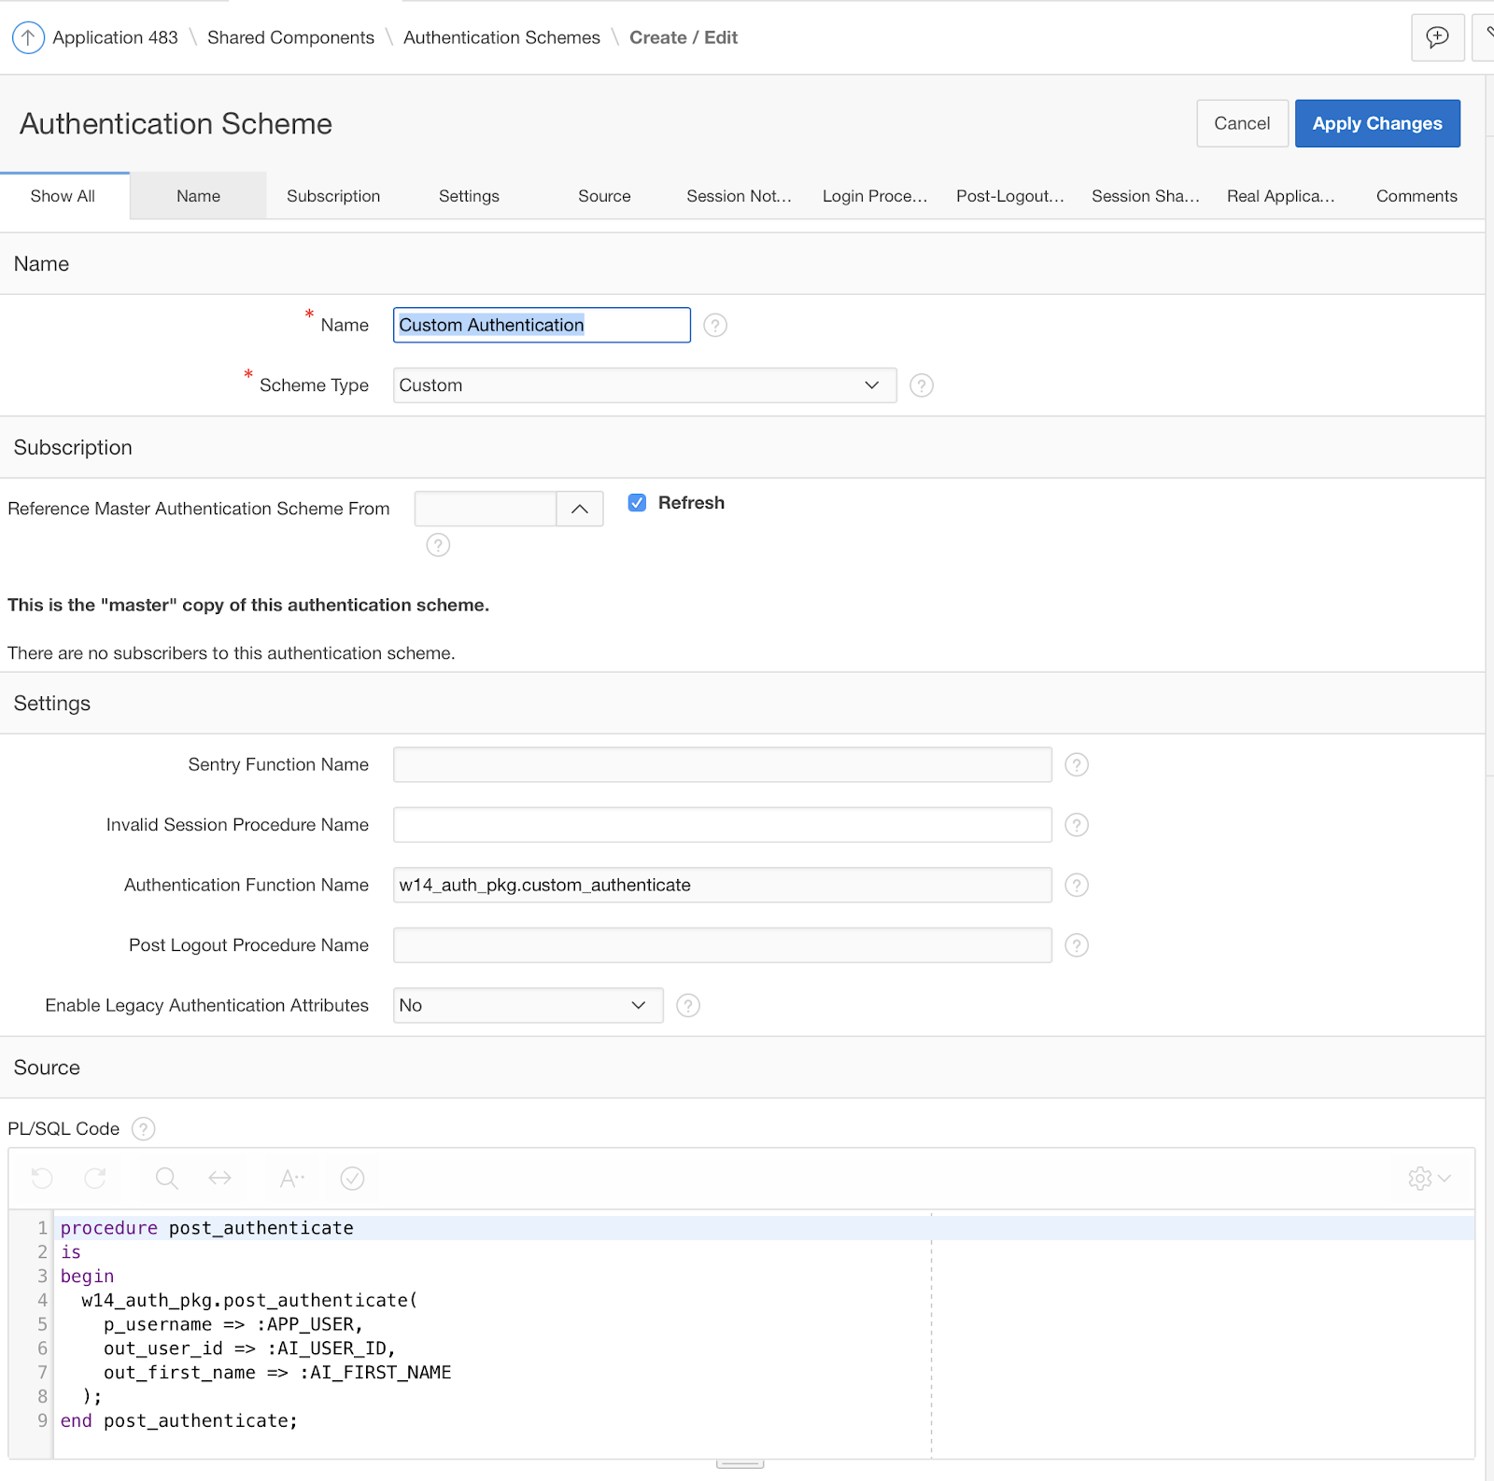
Task: Select the Comments tab
Action: [x=1416, y=196]
